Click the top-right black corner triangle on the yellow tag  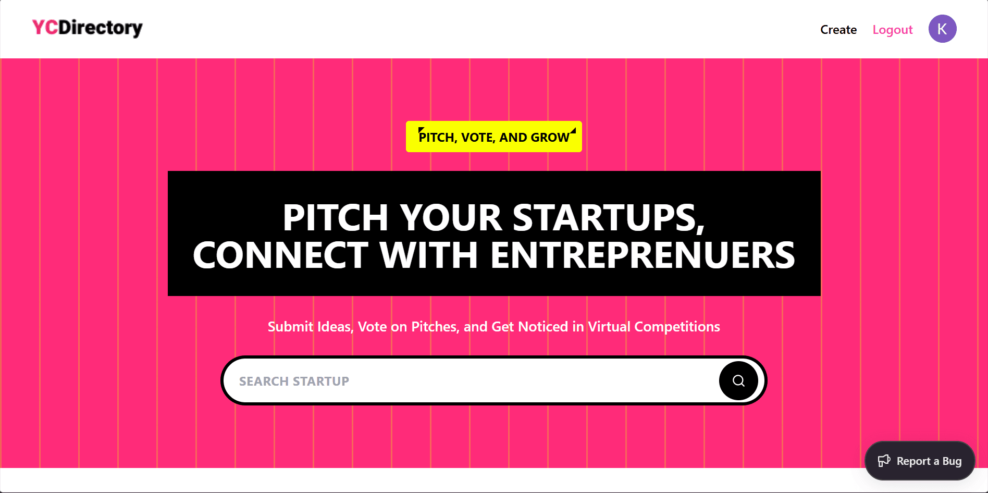(573, 130)
